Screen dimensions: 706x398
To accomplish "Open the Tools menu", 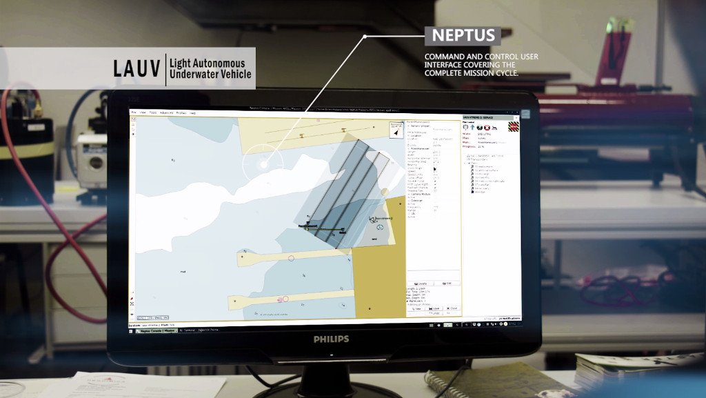I will coord(153,112).
